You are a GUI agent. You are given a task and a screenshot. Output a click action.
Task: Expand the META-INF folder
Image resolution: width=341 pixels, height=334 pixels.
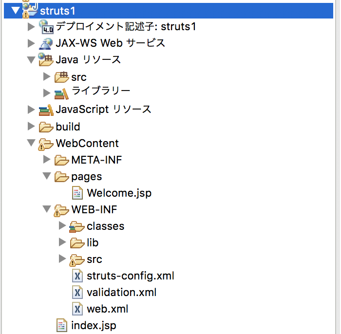[47, 159]
